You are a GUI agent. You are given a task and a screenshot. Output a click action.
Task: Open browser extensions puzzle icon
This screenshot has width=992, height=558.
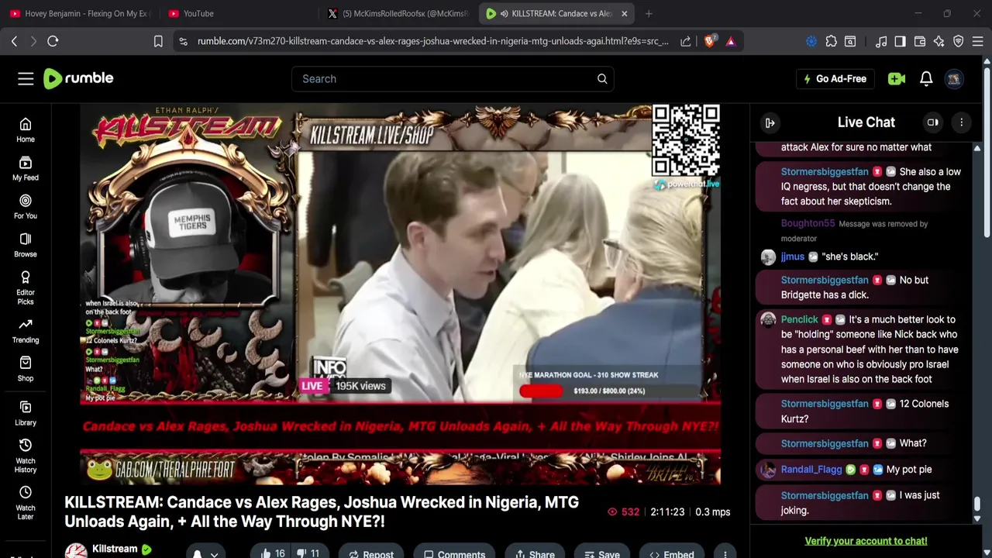pos(831,41)
